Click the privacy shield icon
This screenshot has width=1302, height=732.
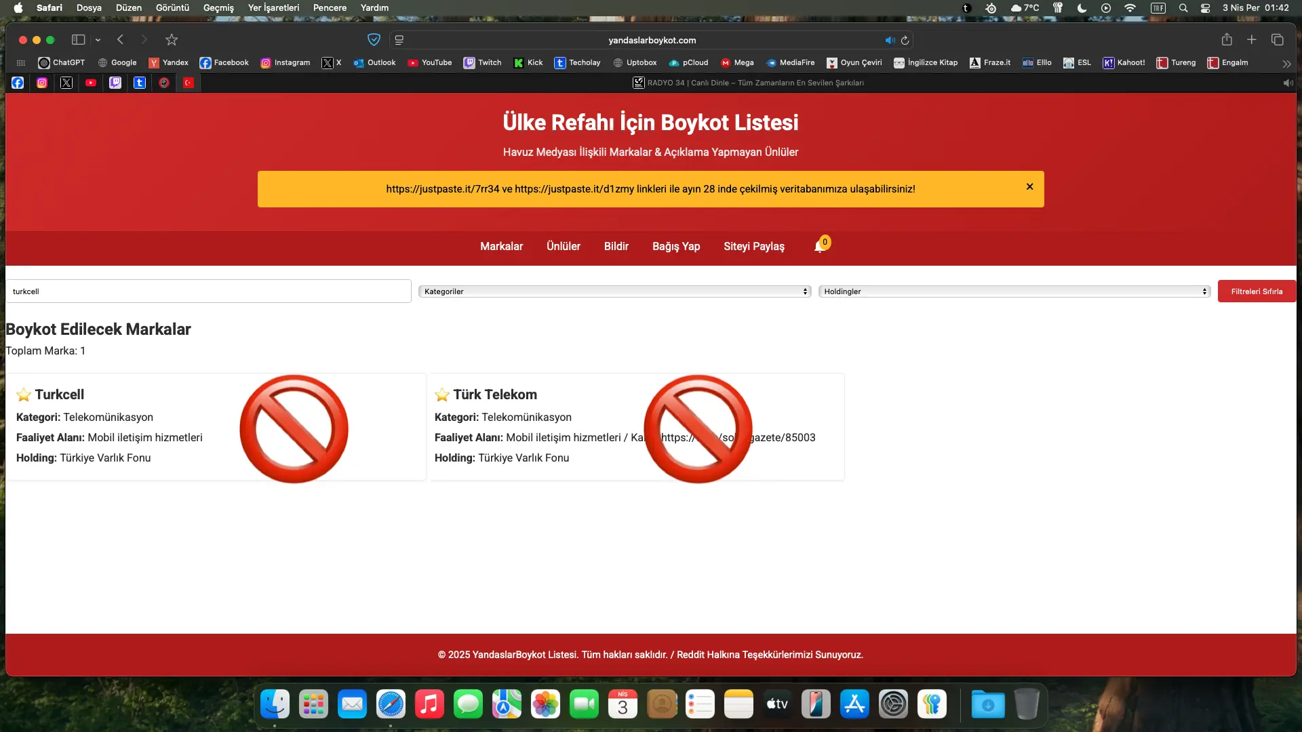(x=374, y=40)
